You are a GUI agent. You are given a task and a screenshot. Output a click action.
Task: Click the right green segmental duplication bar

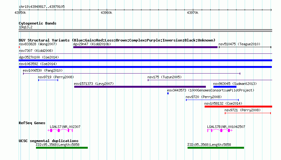(x=216, y=148)
